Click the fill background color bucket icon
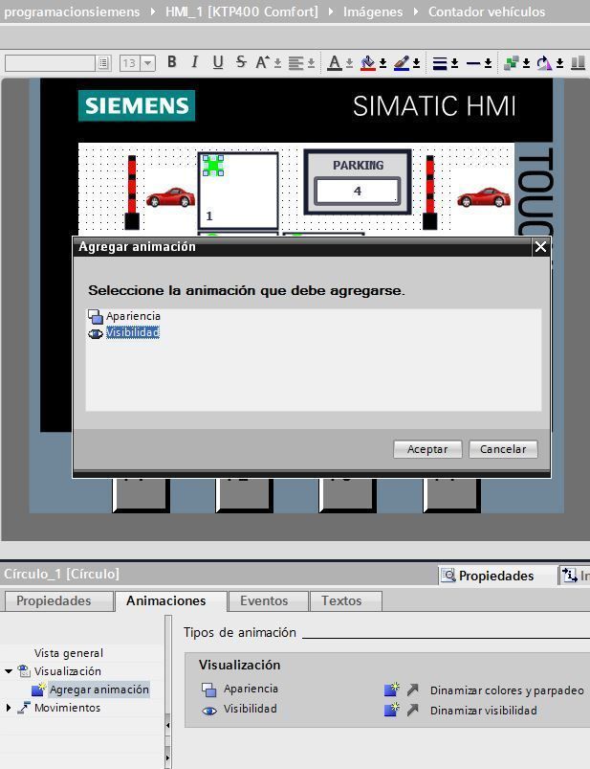The width and height of the screenshot is (590, 769). click(368, 63)
